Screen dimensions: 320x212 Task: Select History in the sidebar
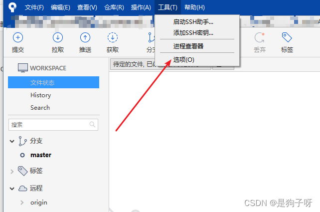(40, 95)
